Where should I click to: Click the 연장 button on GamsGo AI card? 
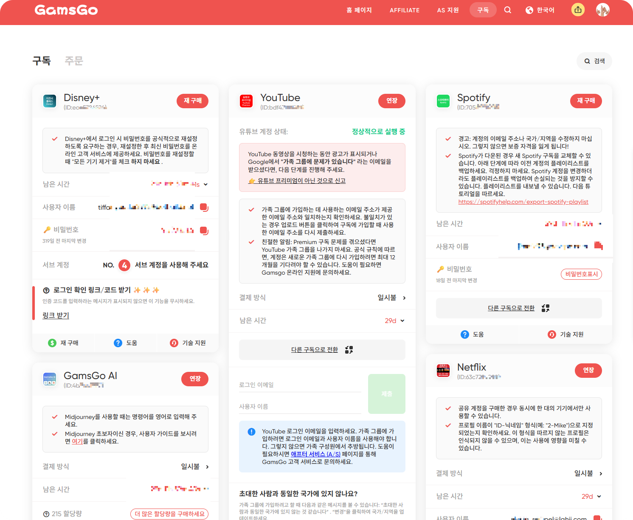pos(195,379)
